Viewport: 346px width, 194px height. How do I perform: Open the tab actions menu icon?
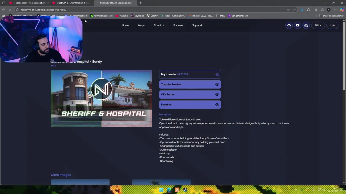click(x=4, y=3)
